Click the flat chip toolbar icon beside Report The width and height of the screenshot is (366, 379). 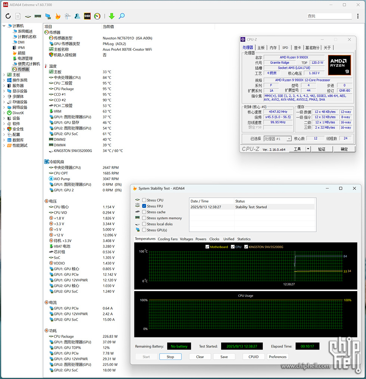tap(28, 16)
